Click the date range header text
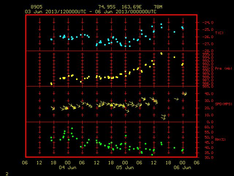 (91, 12)
